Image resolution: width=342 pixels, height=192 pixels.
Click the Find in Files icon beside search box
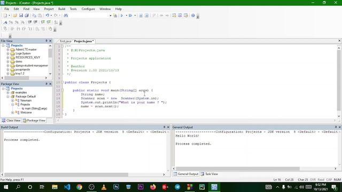tap(115, 15)
